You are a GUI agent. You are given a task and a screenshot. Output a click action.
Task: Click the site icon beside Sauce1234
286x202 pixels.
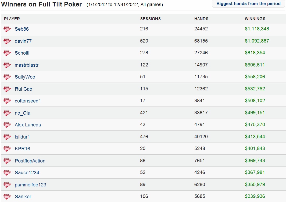[7, 173]
